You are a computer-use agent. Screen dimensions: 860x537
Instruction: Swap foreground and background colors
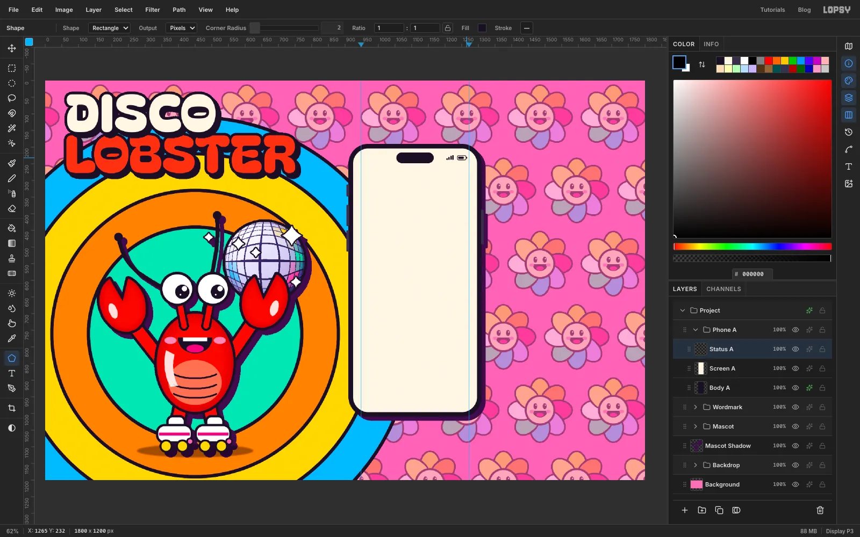click(702, 64)
